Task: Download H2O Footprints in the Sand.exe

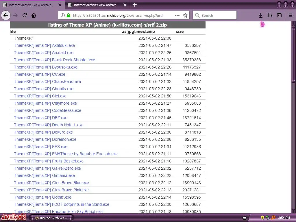Action: [62, 204]
